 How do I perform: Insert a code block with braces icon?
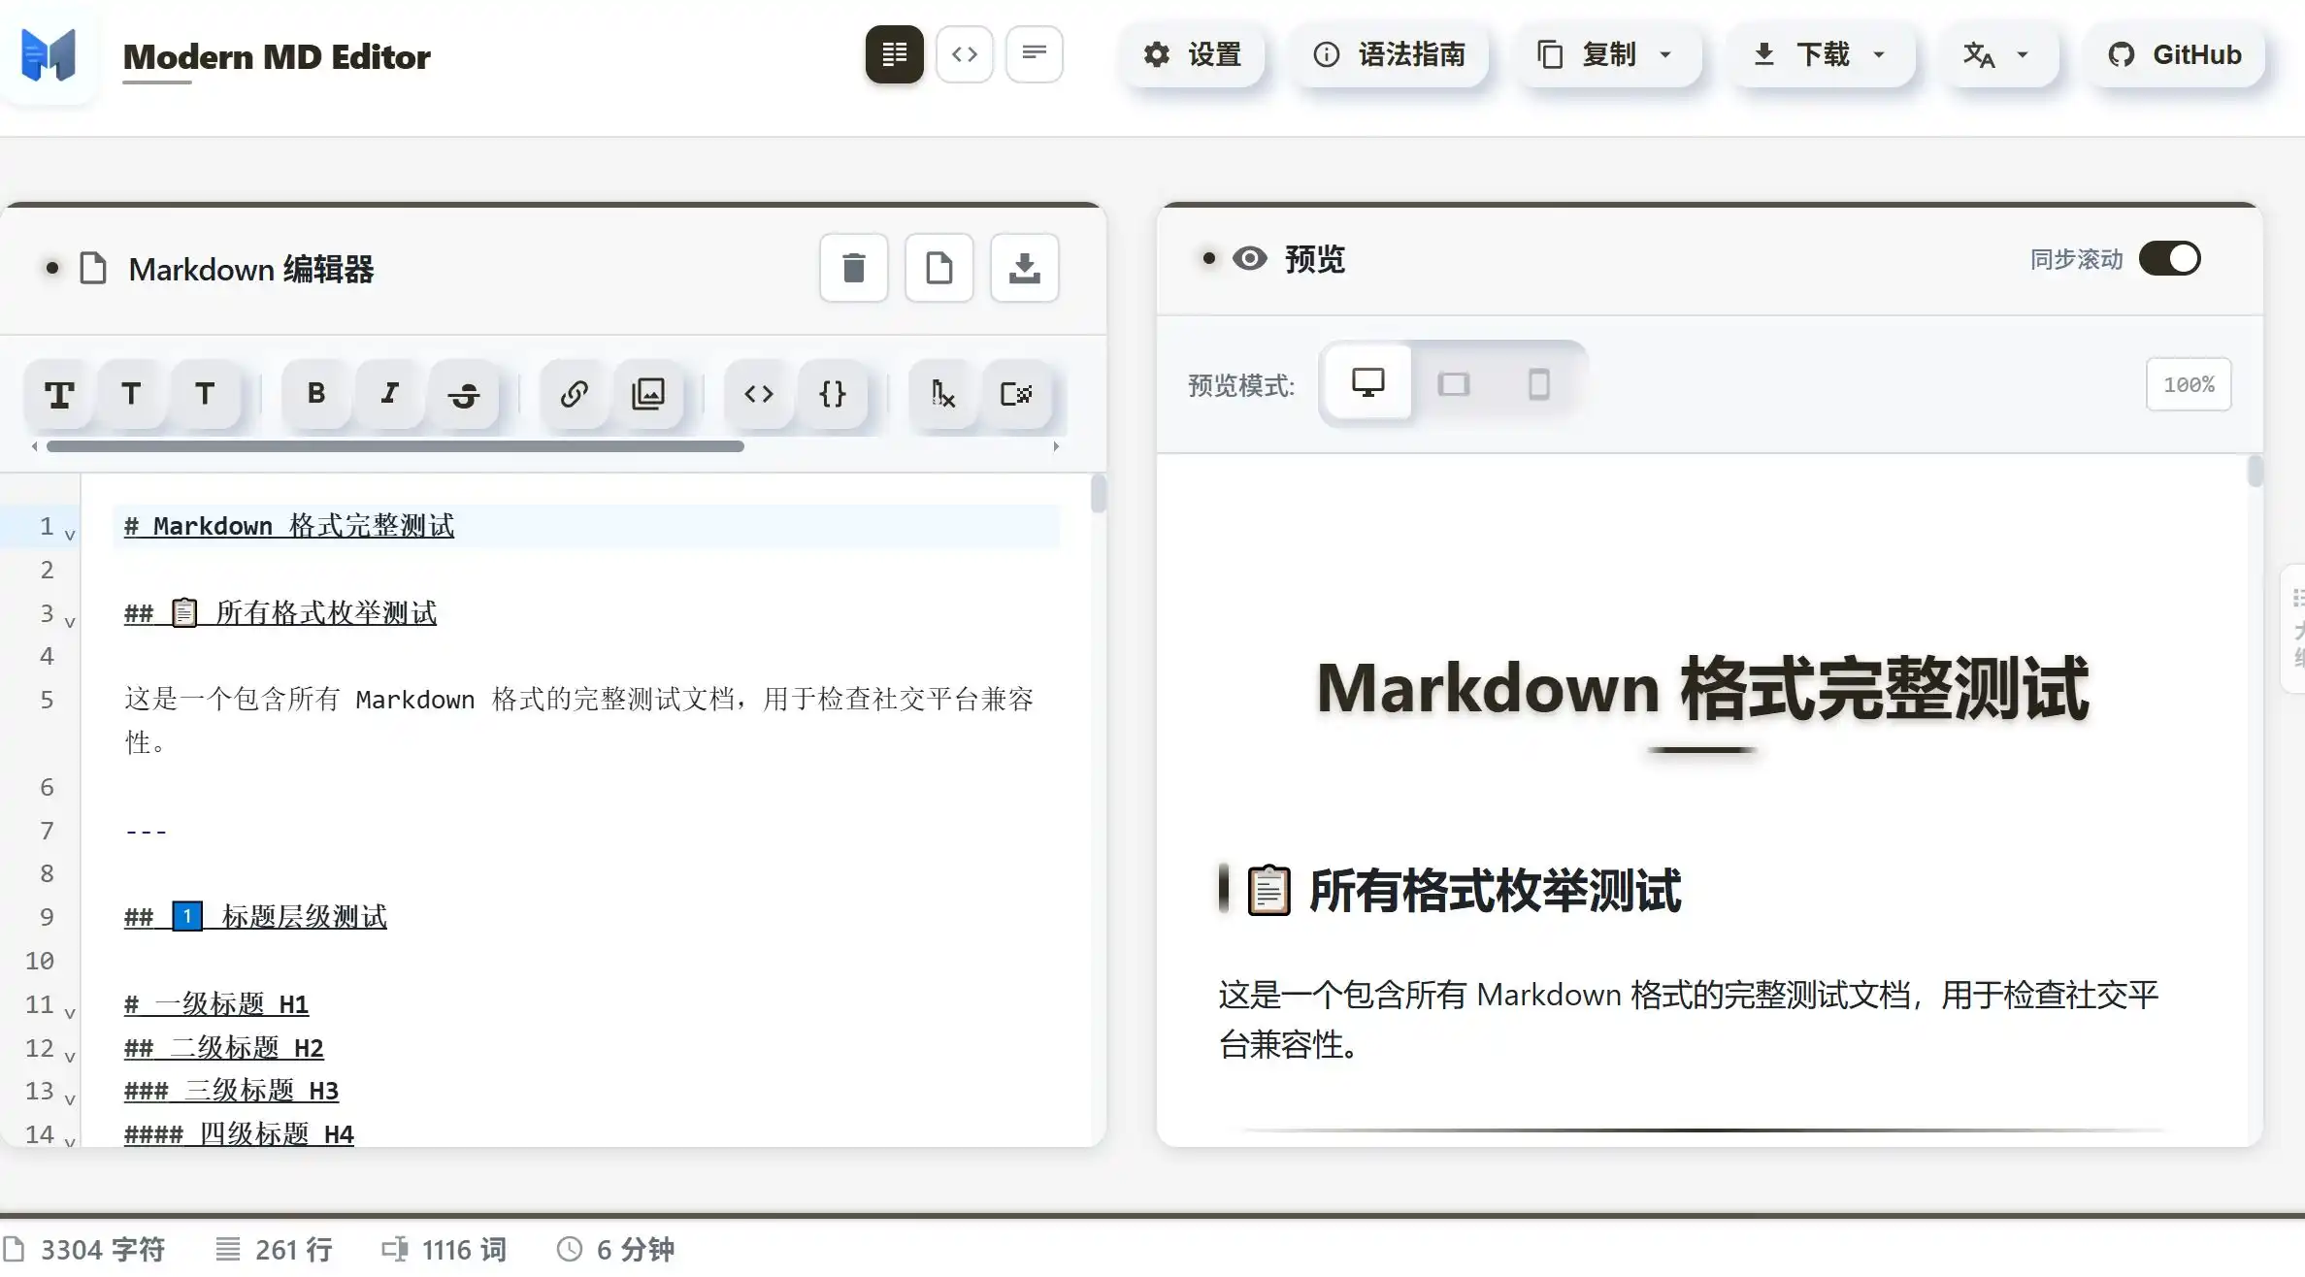[x=833, y=394]
